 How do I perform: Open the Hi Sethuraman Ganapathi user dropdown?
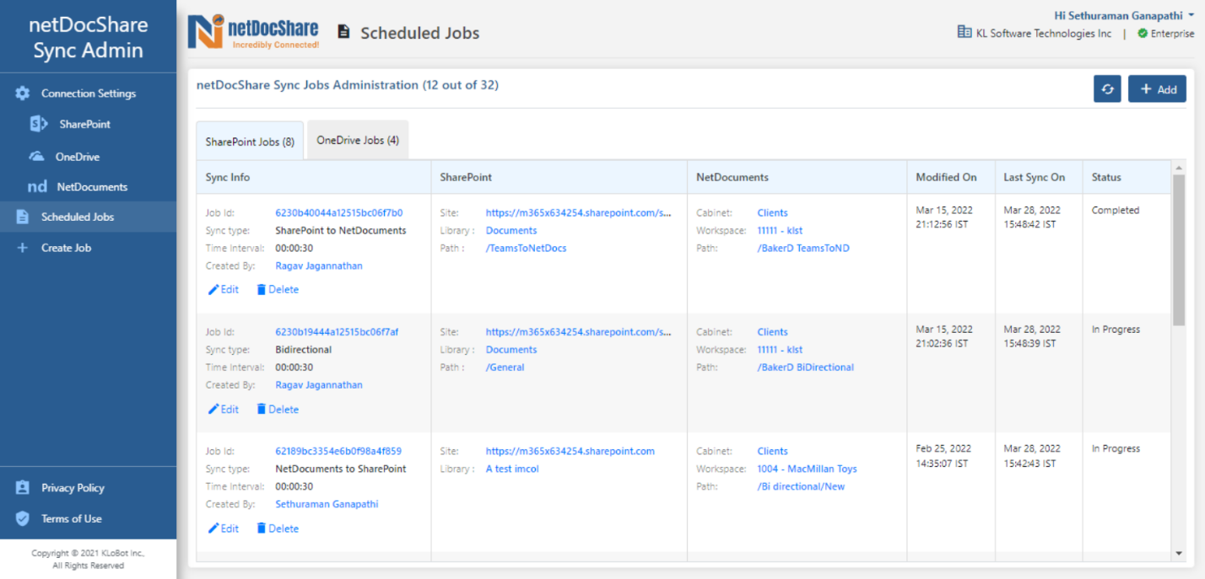click(x=1124, y=15)
